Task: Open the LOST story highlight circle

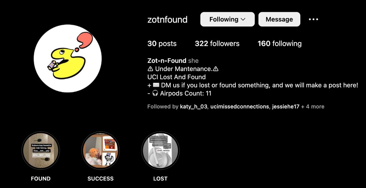Action: click(x=160, y=150)
